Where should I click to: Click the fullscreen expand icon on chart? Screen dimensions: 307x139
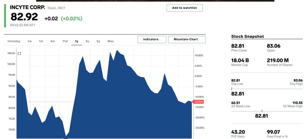click(19, 53)
